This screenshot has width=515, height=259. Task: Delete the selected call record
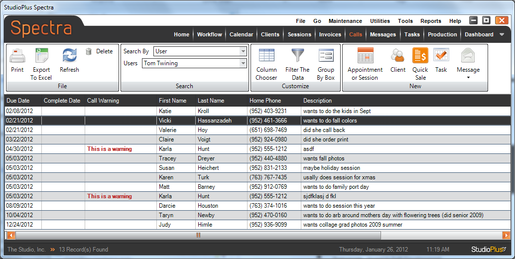99,51
